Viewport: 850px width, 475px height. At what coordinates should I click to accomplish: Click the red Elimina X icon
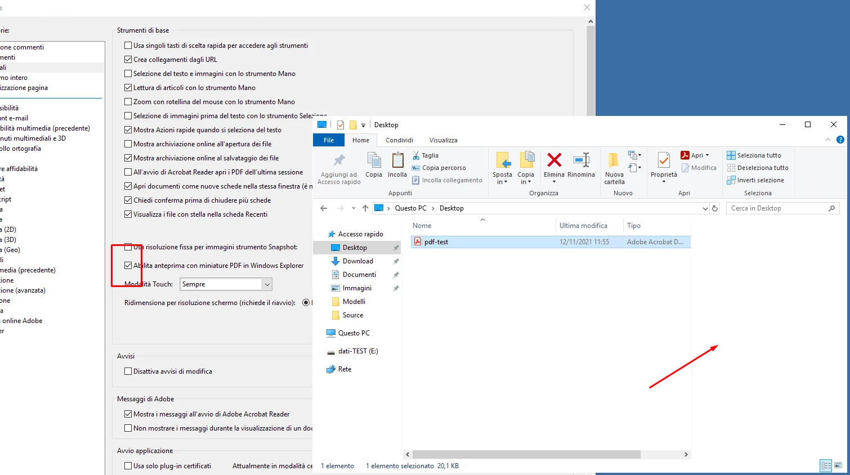pos(554,160)
